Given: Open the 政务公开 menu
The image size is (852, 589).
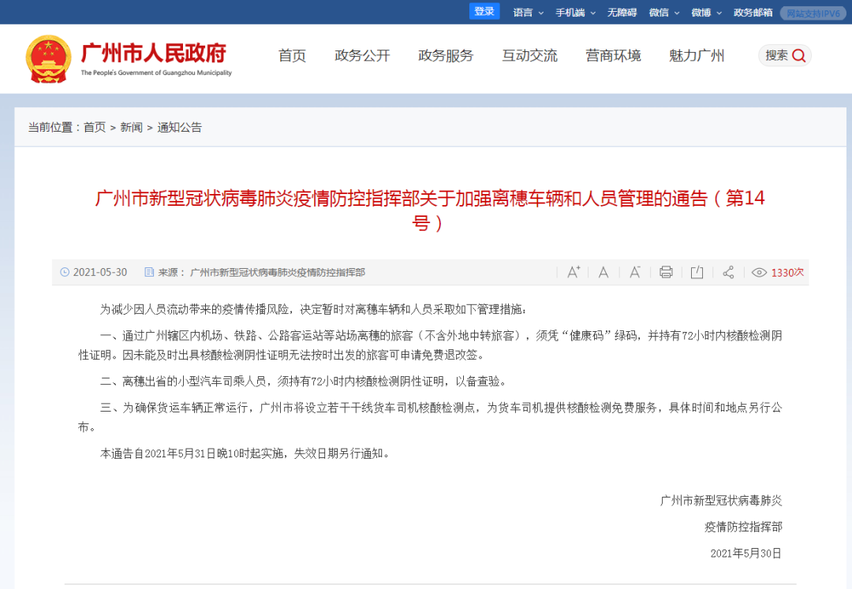Looking at the screenshot, I should [362, 55].
